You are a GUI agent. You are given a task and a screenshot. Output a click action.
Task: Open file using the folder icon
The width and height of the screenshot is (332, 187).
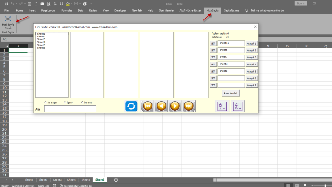coord(42,4)
